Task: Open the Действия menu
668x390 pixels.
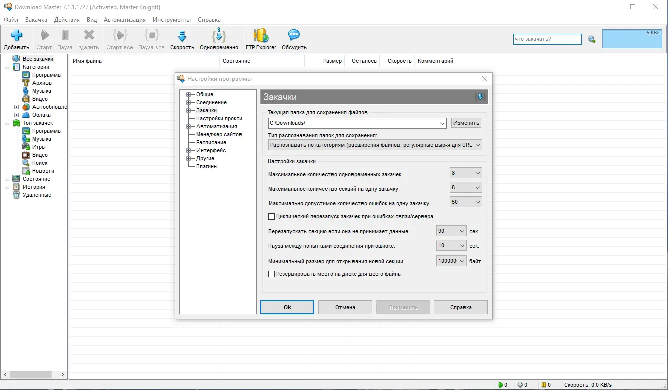Action: 67,20
